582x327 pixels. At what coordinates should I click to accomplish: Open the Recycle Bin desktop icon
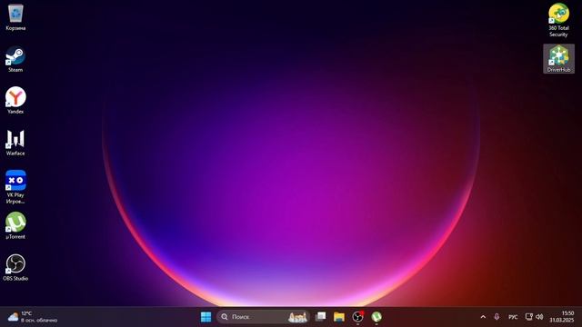point(15,17)
